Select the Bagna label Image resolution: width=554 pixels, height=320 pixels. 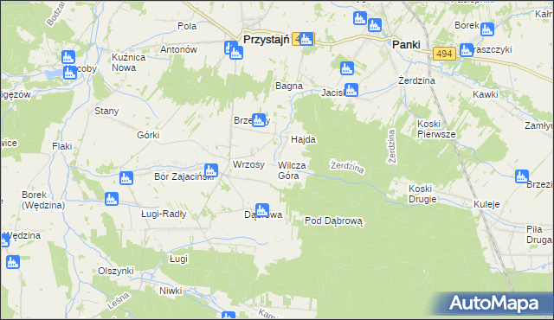coord(289,86)
